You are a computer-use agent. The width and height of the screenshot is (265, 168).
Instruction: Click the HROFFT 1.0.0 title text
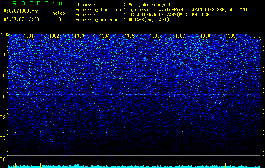33,3
